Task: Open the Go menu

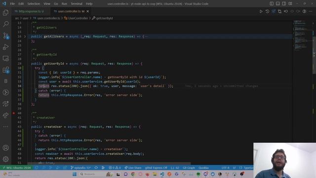Action: [56, 3]
